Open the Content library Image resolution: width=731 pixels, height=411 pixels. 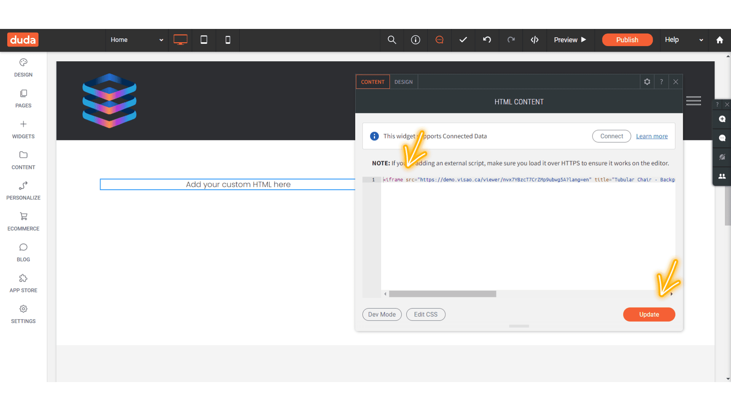tap(23, 160)
